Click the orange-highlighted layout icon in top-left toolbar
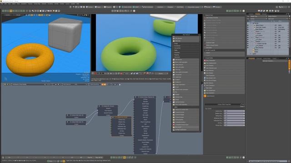The image size is (291, 163). click(11, 11)
